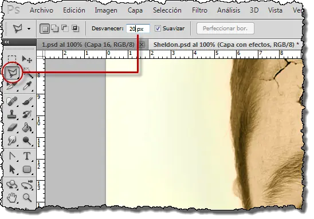
Task: Select the 3D Object Rotate tool
Action: coord(11,185)
